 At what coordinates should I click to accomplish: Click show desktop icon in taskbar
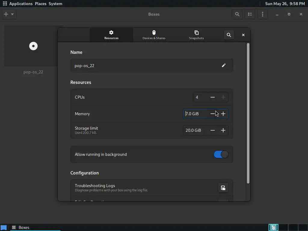(x=4, y=227)
